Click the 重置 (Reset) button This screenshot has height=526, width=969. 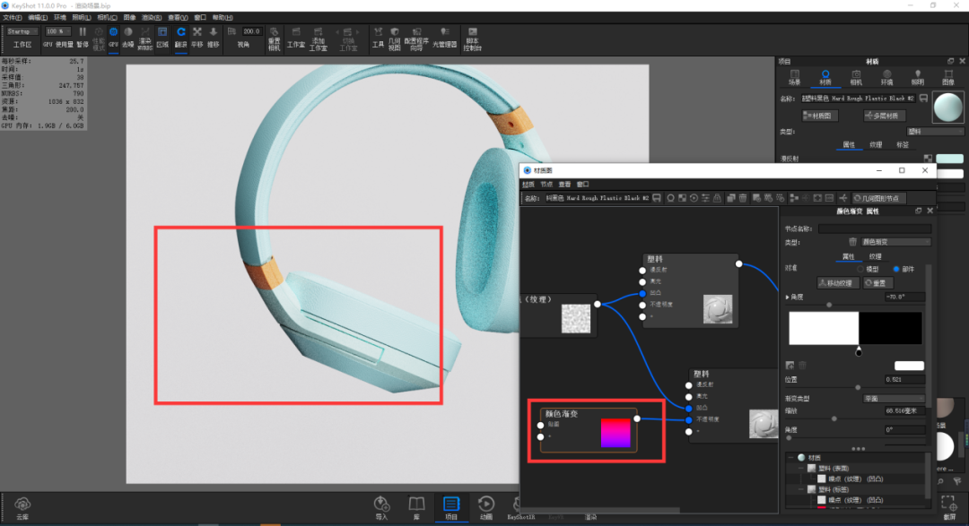tap(878, 283)
